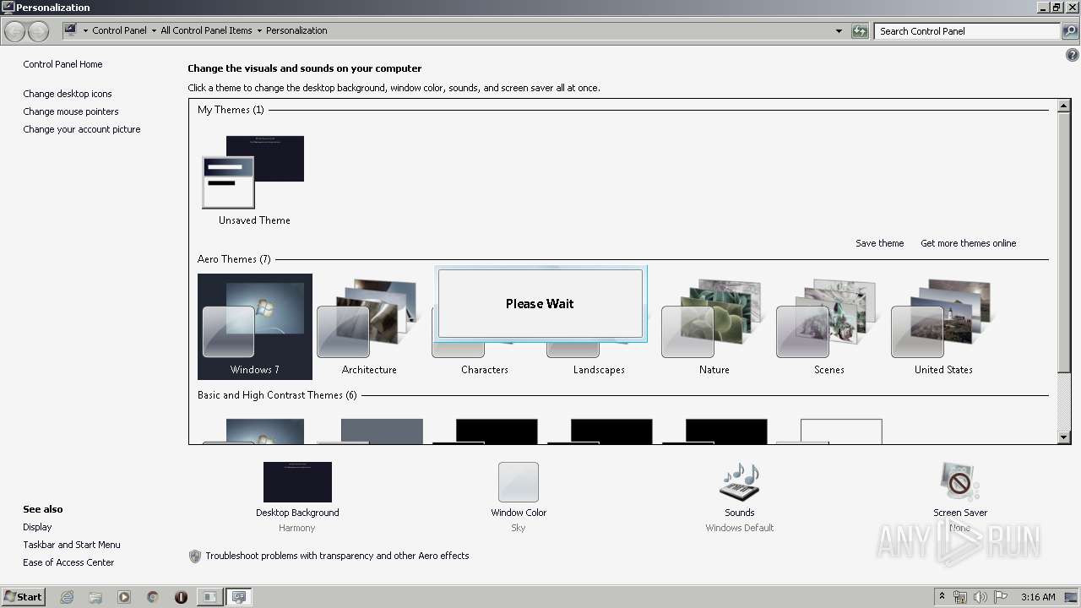Click Get more themes online link
This screenshot has width=1081, height=608.
pos(968,243)
